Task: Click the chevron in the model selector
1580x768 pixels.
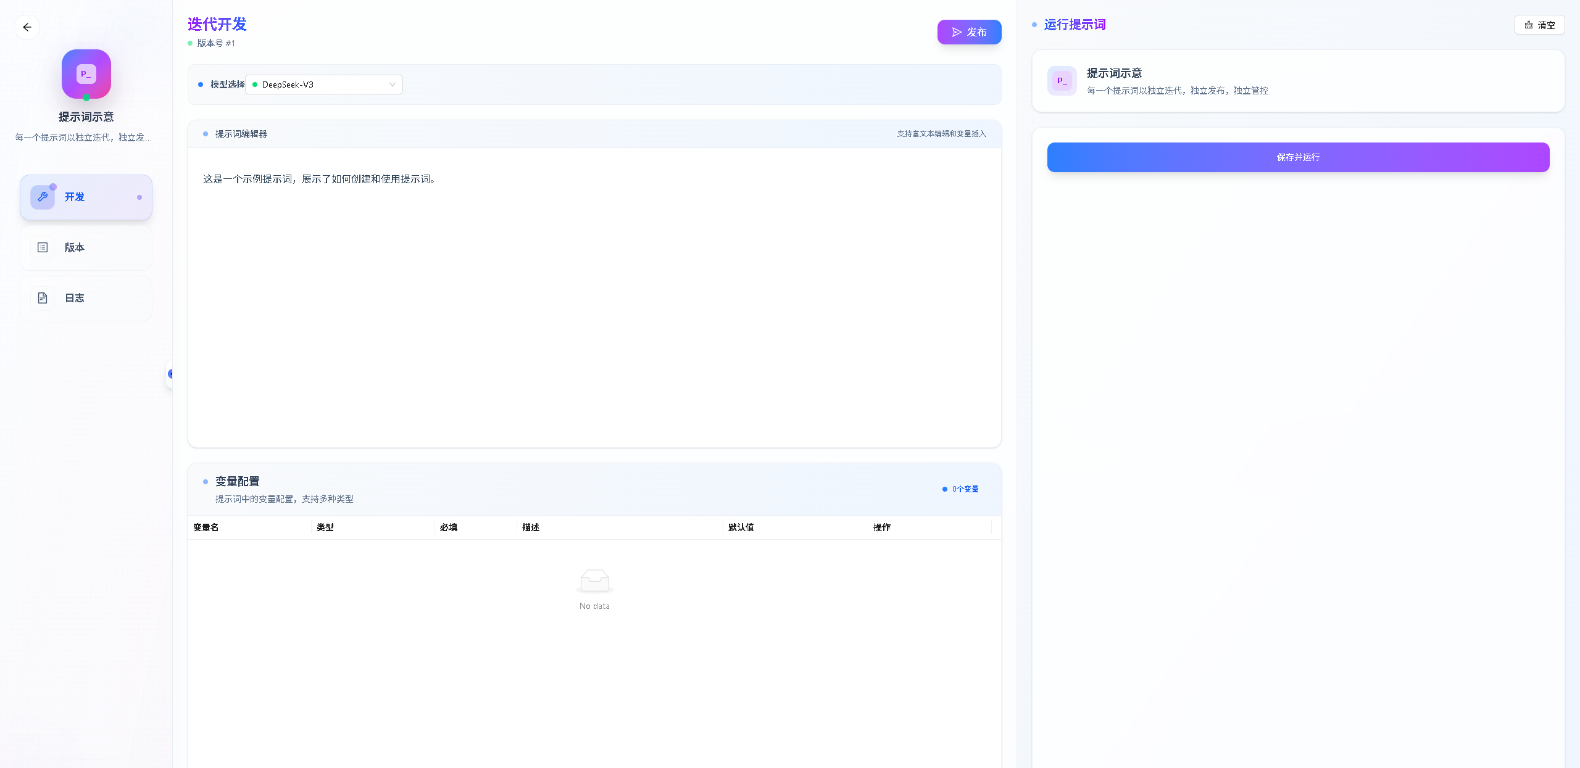Action: point(391,84)
